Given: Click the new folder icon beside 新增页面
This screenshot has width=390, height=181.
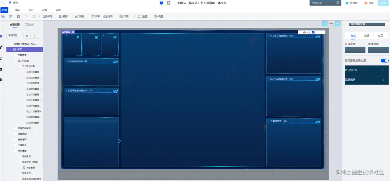Looking at the screenshot, I should pyautogui.click(x=27, y=36).
